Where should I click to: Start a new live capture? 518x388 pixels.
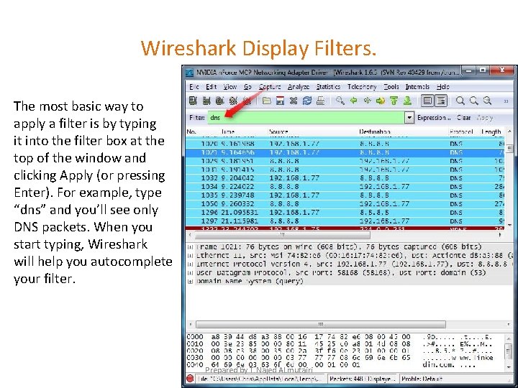pyautogui.click(x=220, y=101)
